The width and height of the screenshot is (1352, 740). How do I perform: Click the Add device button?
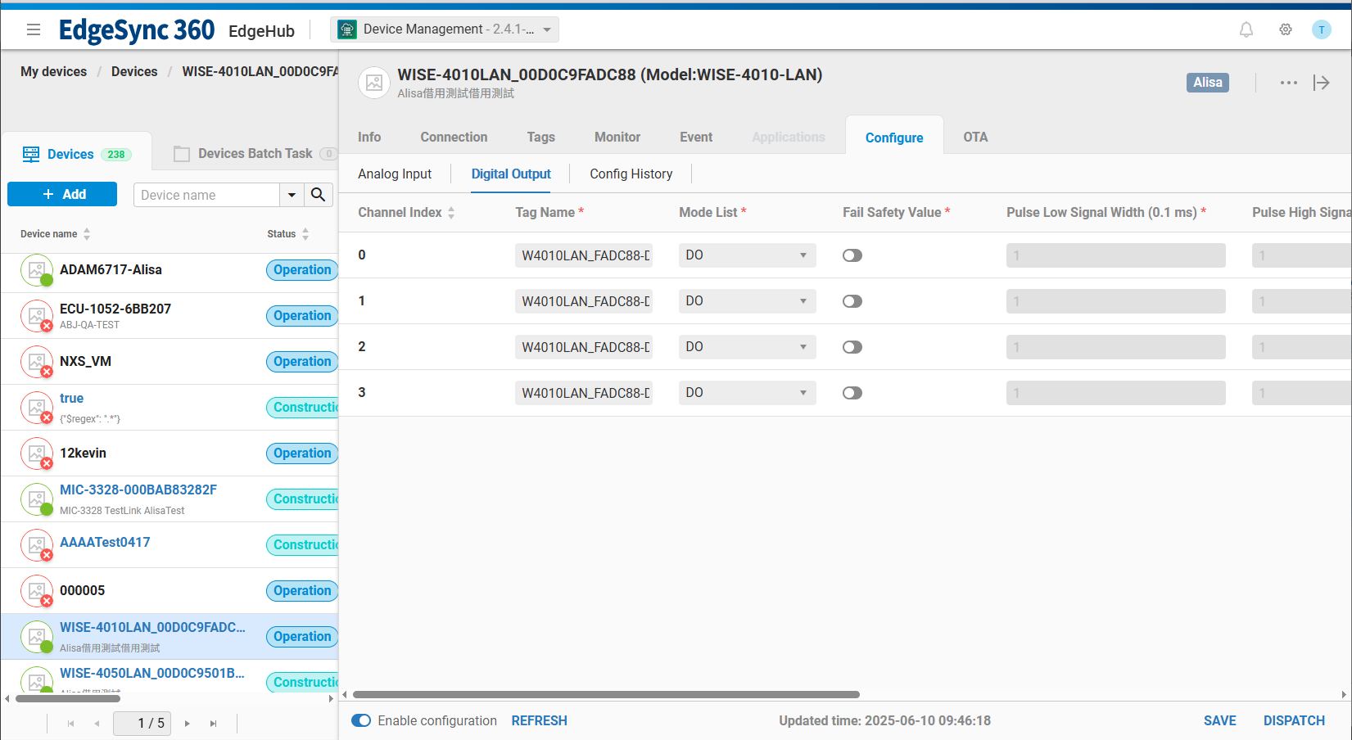click(x=62, y=194)
